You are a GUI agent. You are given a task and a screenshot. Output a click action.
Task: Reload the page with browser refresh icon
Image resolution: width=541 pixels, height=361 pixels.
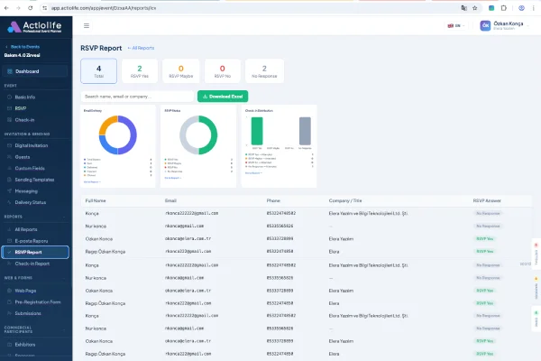tap(31, 6)
